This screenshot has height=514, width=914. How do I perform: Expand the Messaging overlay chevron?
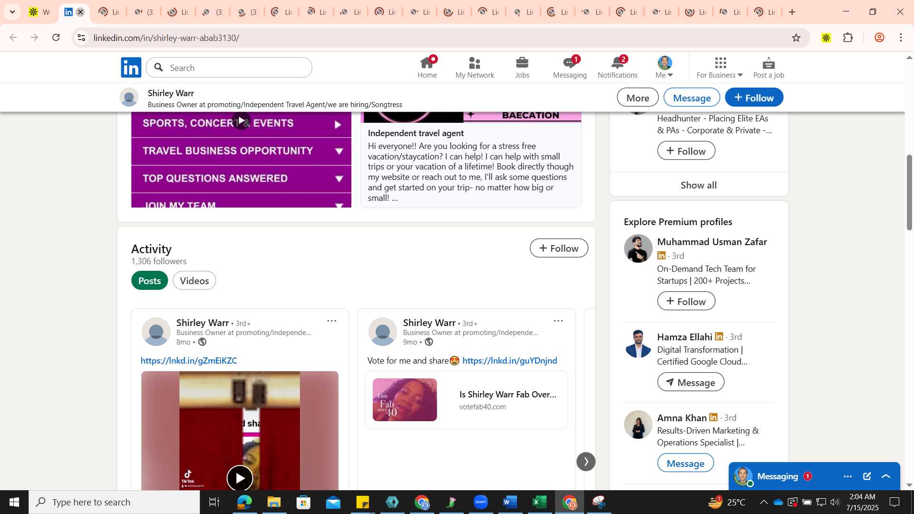[886, 476]
